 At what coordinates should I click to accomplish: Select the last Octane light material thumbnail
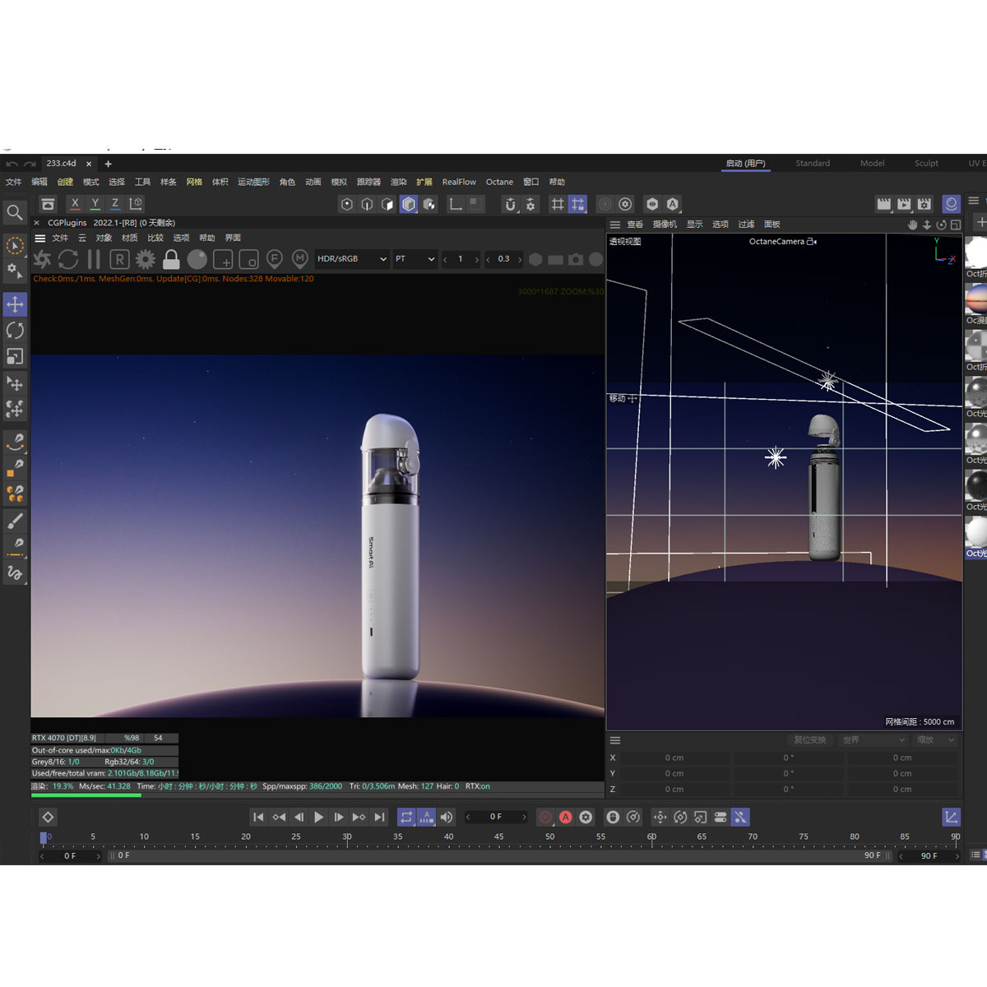click(976, 537)
